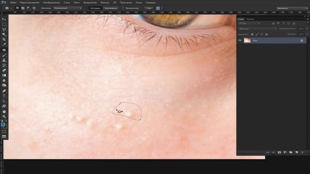Select the Dodge tool
Viewport: 310px width, 174px height.
click(x=4, y=86)
